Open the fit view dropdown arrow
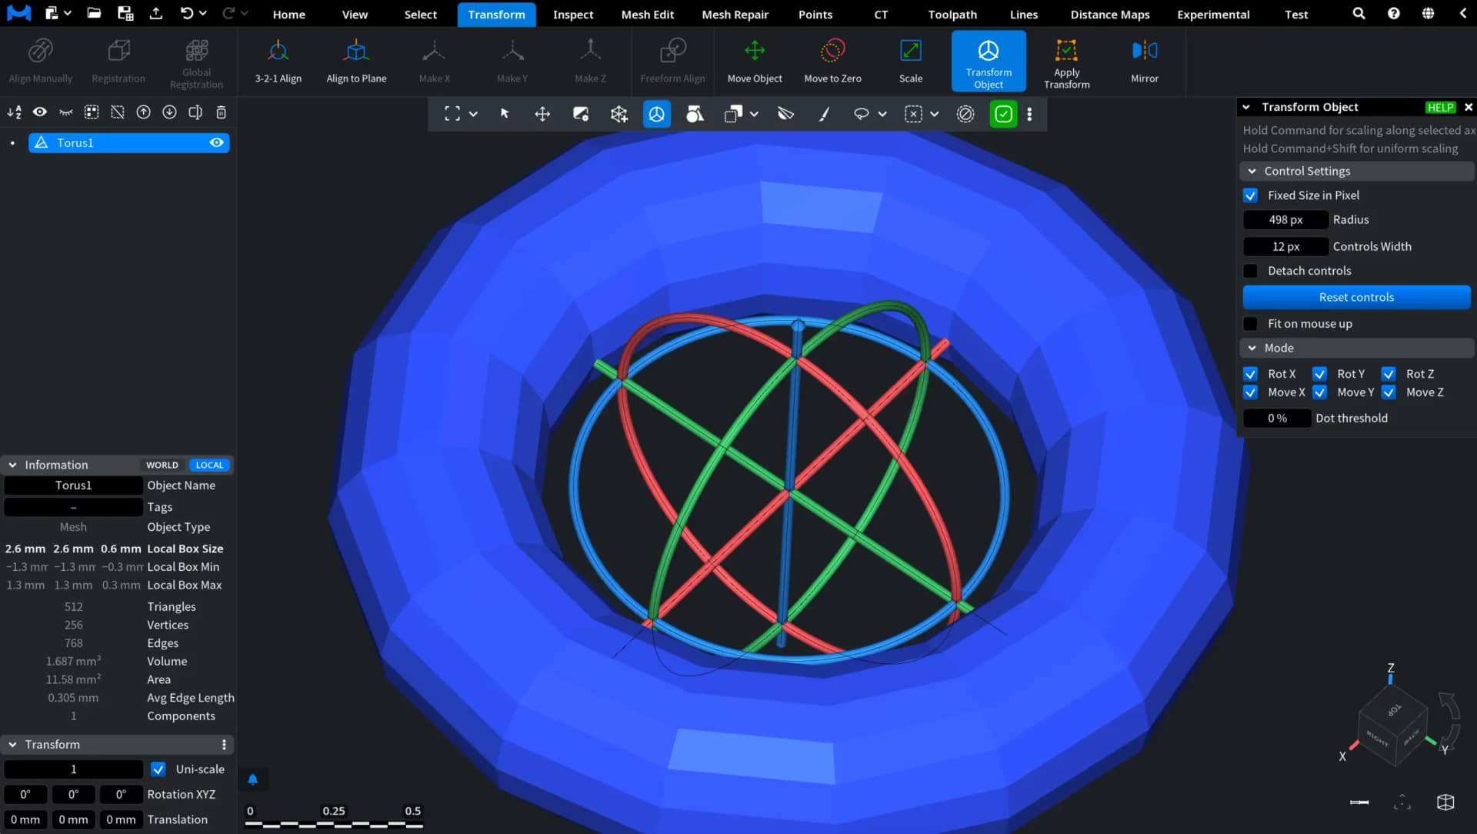 [473, 114]
